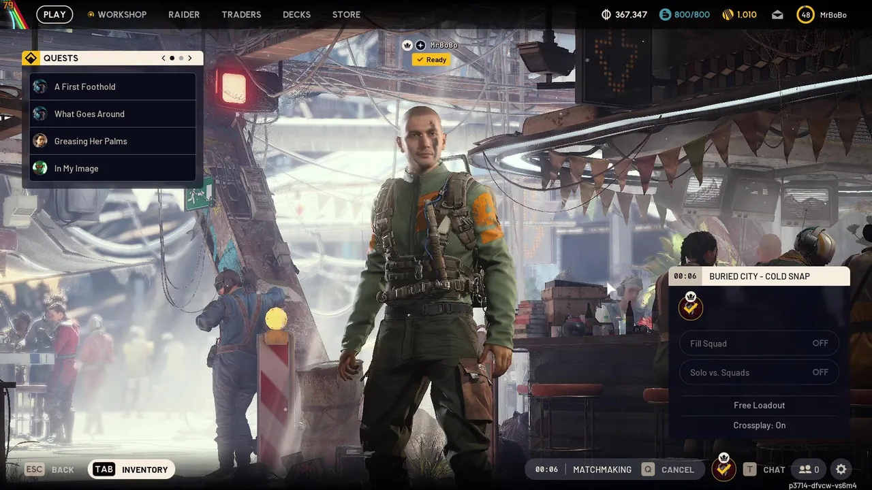Click the ESC key icon
Viewport: 872px width, 490px height.
click(x=35, y=470)
